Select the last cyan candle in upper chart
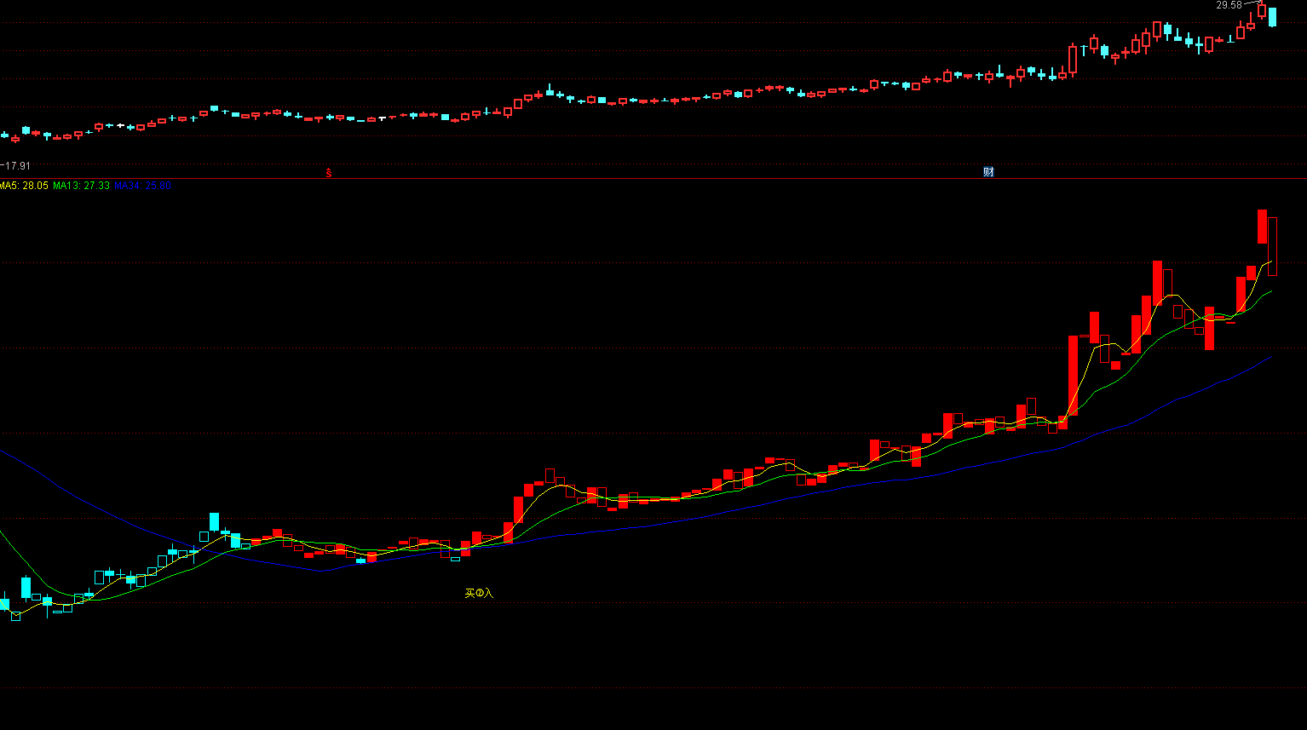 pos(1272,17)
